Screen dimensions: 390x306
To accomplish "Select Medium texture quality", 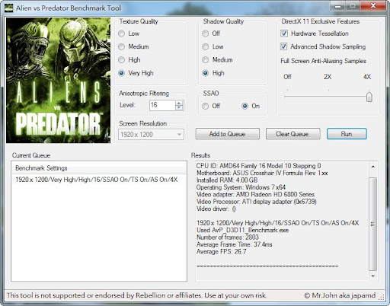I will click(x=122, y=46).
